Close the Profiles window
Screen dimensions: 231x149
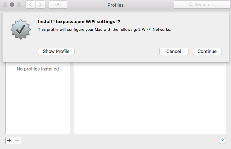pos(5,5)
